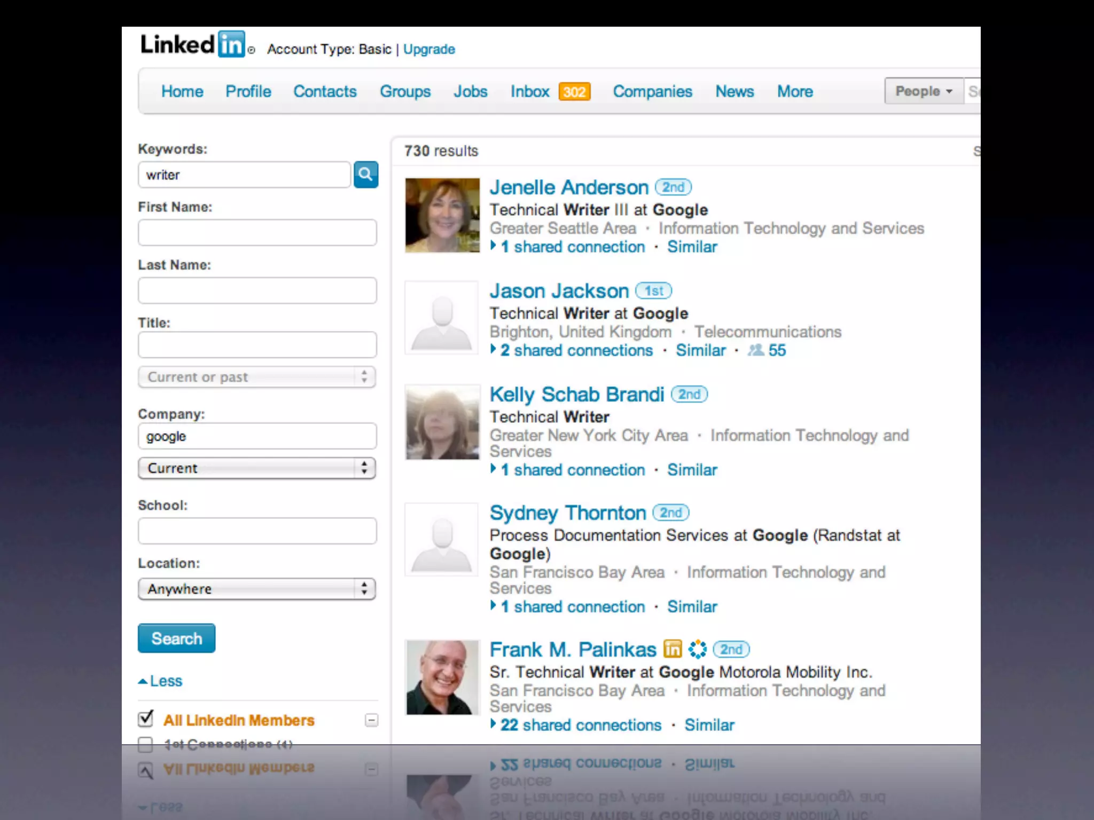Click the magnifier search icon beside keywords
Screen dimensions: 1094x820
pyautogui.click(x=366, y=175)
